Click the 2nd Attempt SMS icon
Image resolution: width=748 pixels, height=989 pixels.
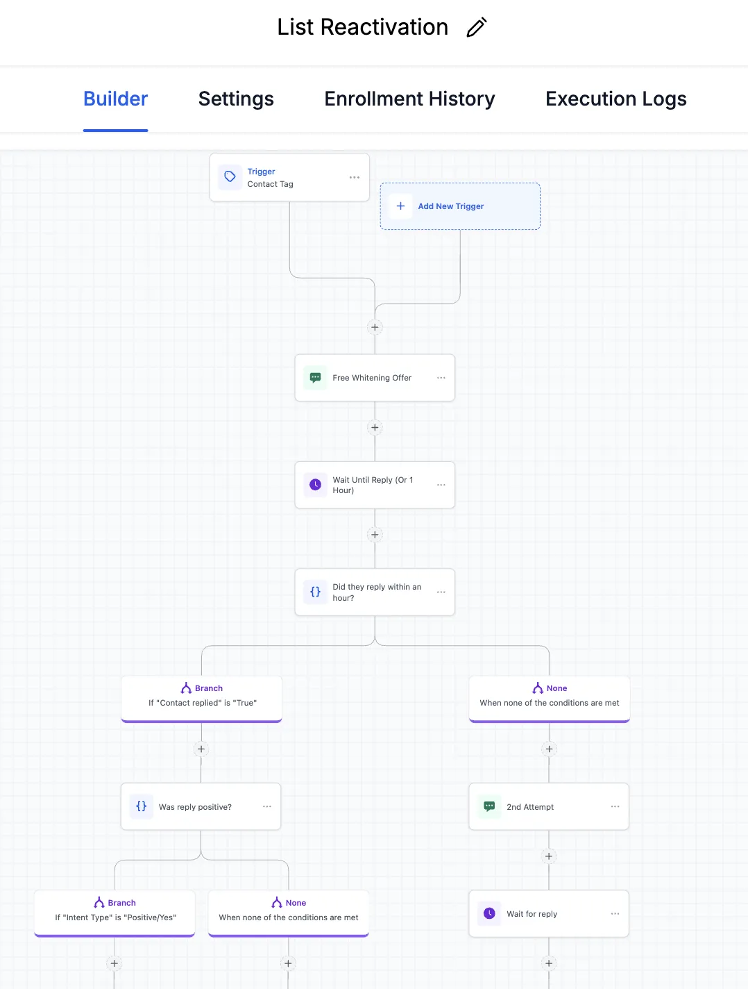click(x=489, y=806)
